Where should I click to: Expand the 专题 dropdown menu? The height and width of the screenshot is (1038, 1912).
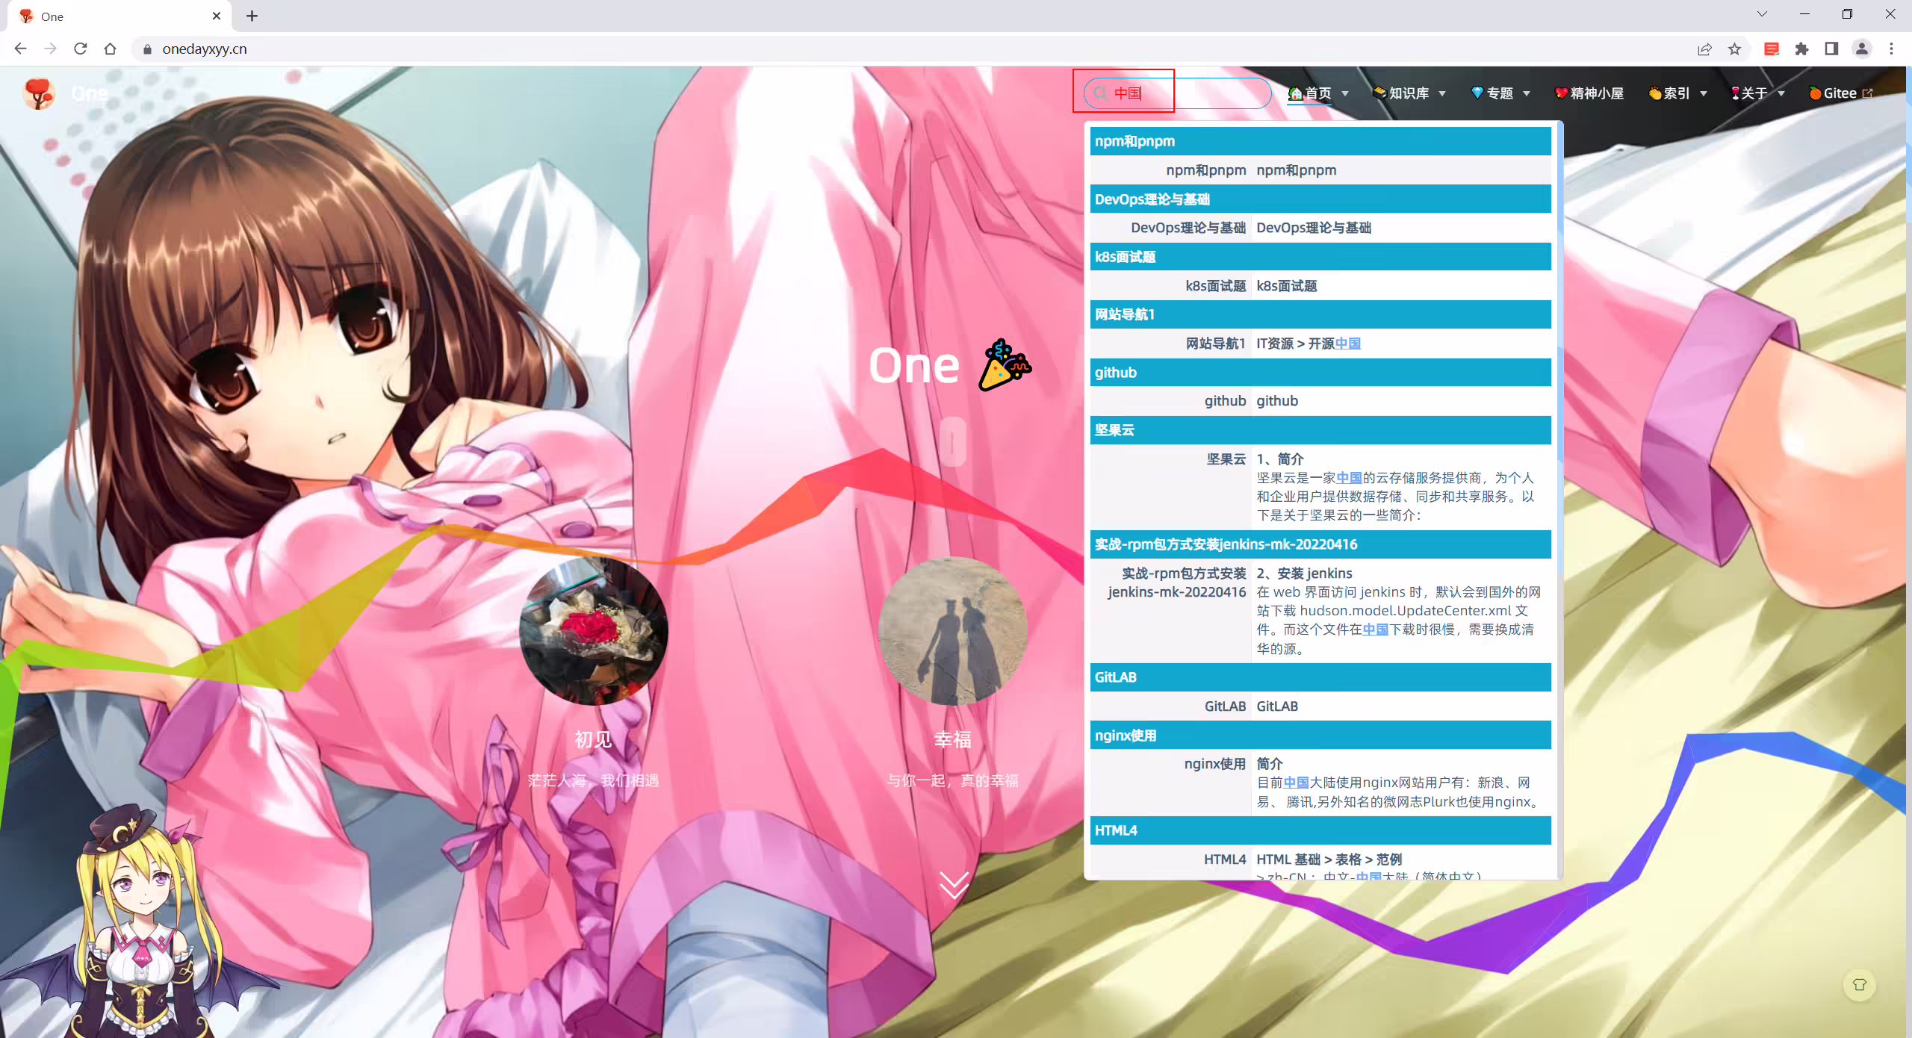click(x=1500, y=93)
